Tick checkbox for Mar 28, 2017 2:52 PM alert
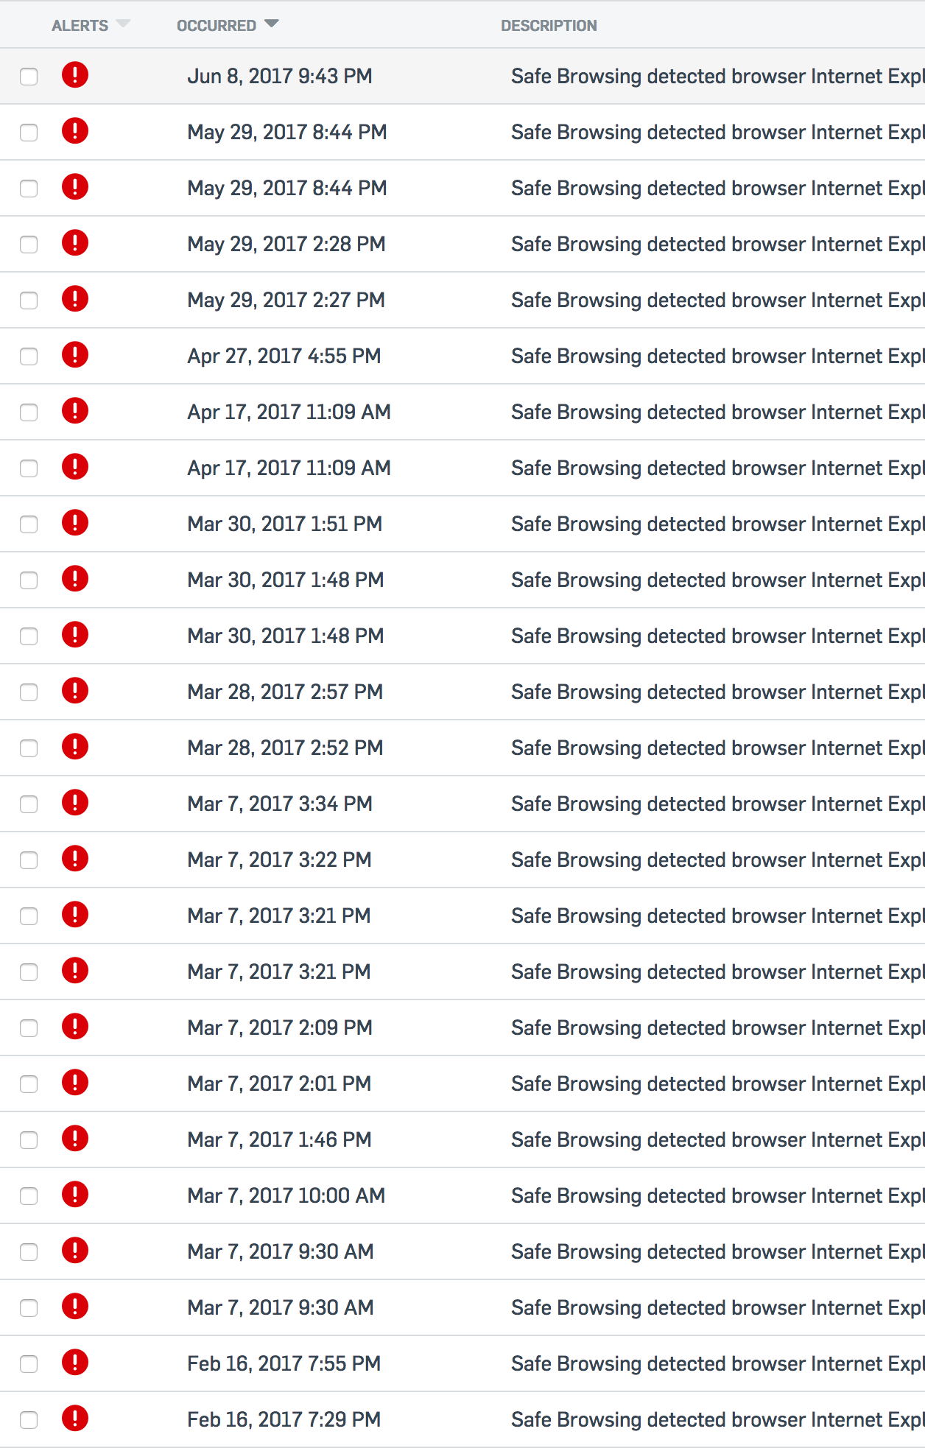925x1451 pixels. pyautogui.click(x=29, y=748)
